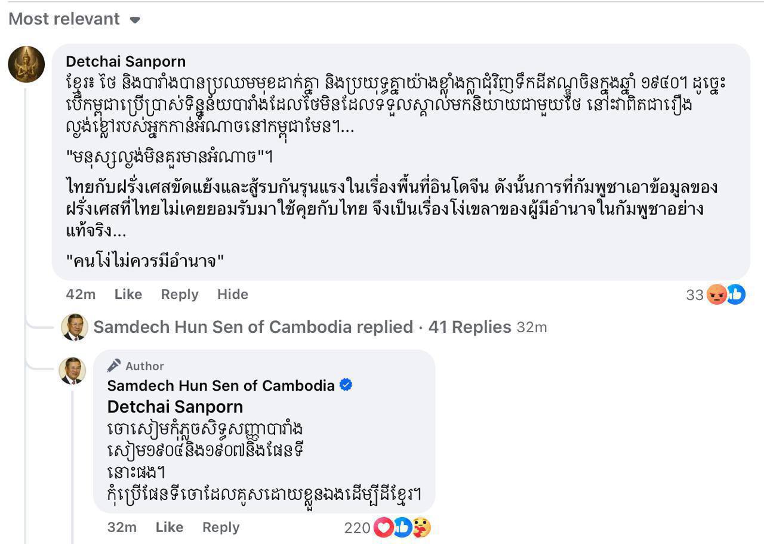764x544 pixels.
Task: Click the Detchai Sanporn mention in reply
Action: click(x=175, y=407)
